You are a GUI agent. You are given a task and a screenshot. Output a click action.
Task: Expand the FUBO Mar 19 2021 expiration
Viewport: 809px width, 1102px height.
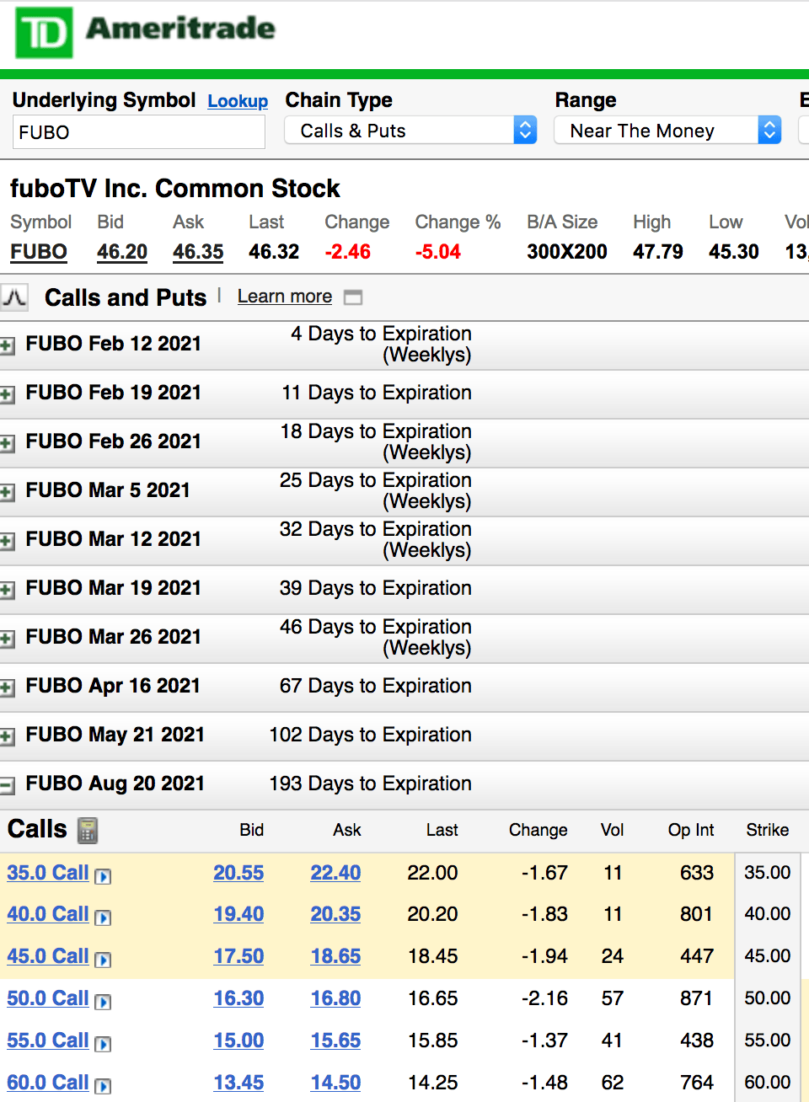coord(8,590)
